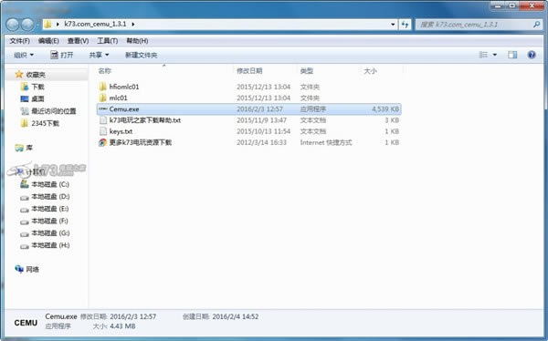548x341 pixels.
Task: Open the 共享 dropdown menu
Action: (x=99, y=55)
